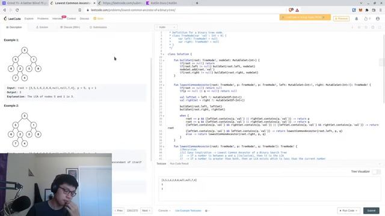Close the Lowest Common Ancestor tab
The image size is (385, 216).
(x=94, y=3)
